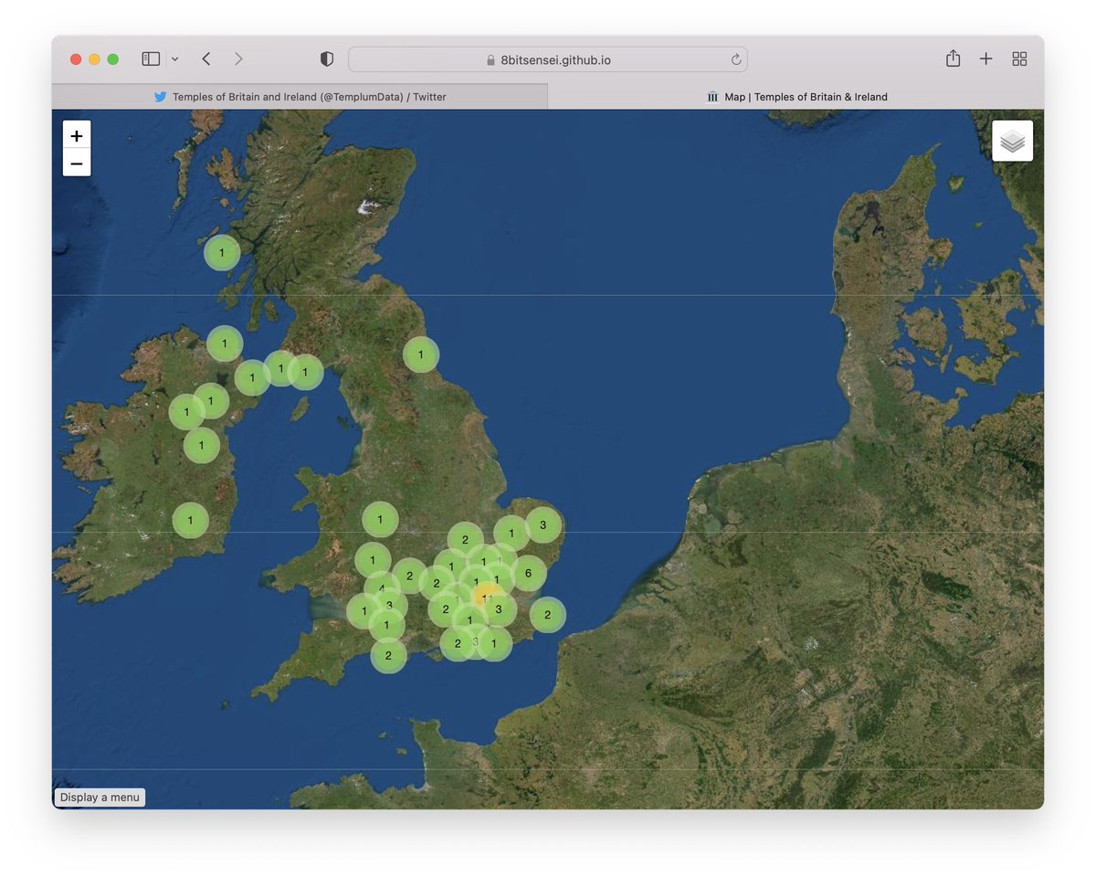Show the tab overview grid
Viewport: 1096px width, 878px height.
(x=1020, y=58)
